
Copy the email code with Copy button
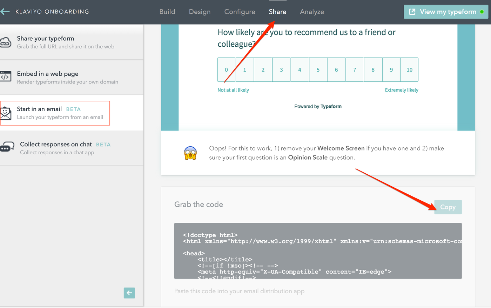[448, 207]
